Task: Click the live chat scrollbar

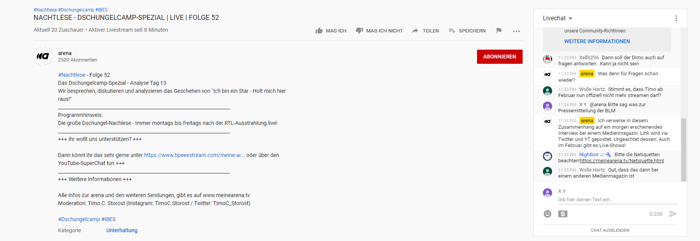Action: 684,149
